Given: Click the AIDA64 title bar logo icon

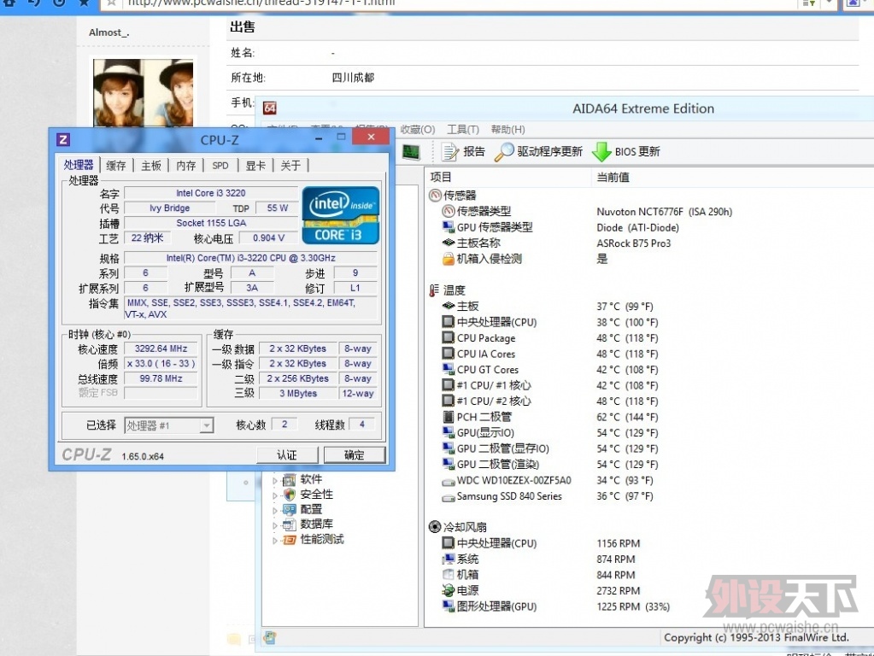Looking at the screenshot, I should [270, 108].
